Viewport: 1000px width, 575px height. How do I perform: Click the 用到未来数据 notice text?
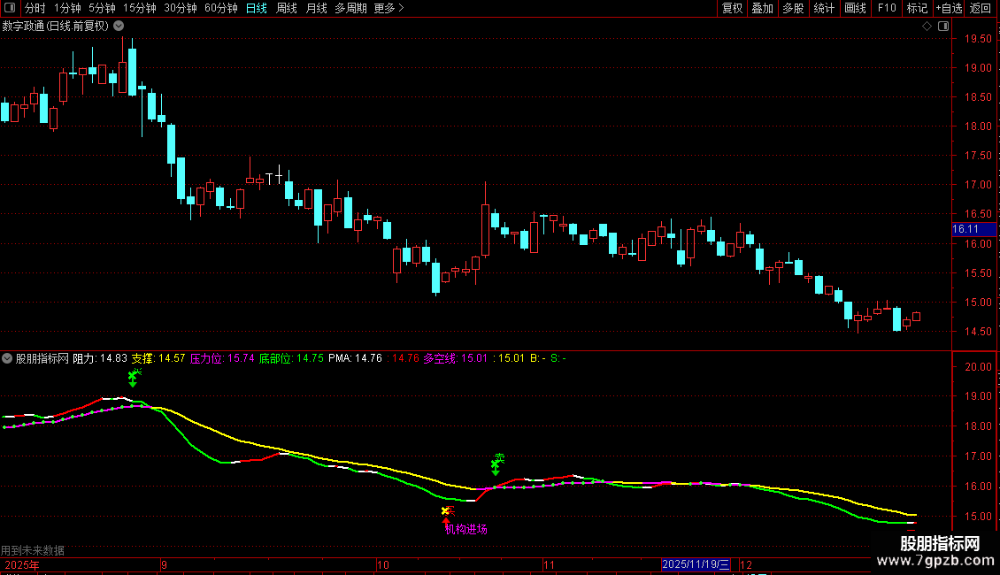point(33,550)
